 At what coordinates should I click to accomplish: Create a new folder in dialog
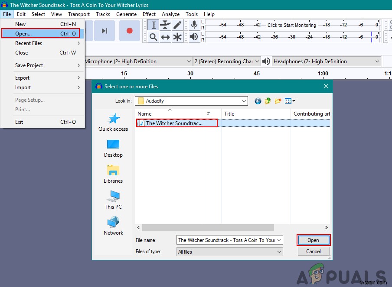(x=278, y=101)
